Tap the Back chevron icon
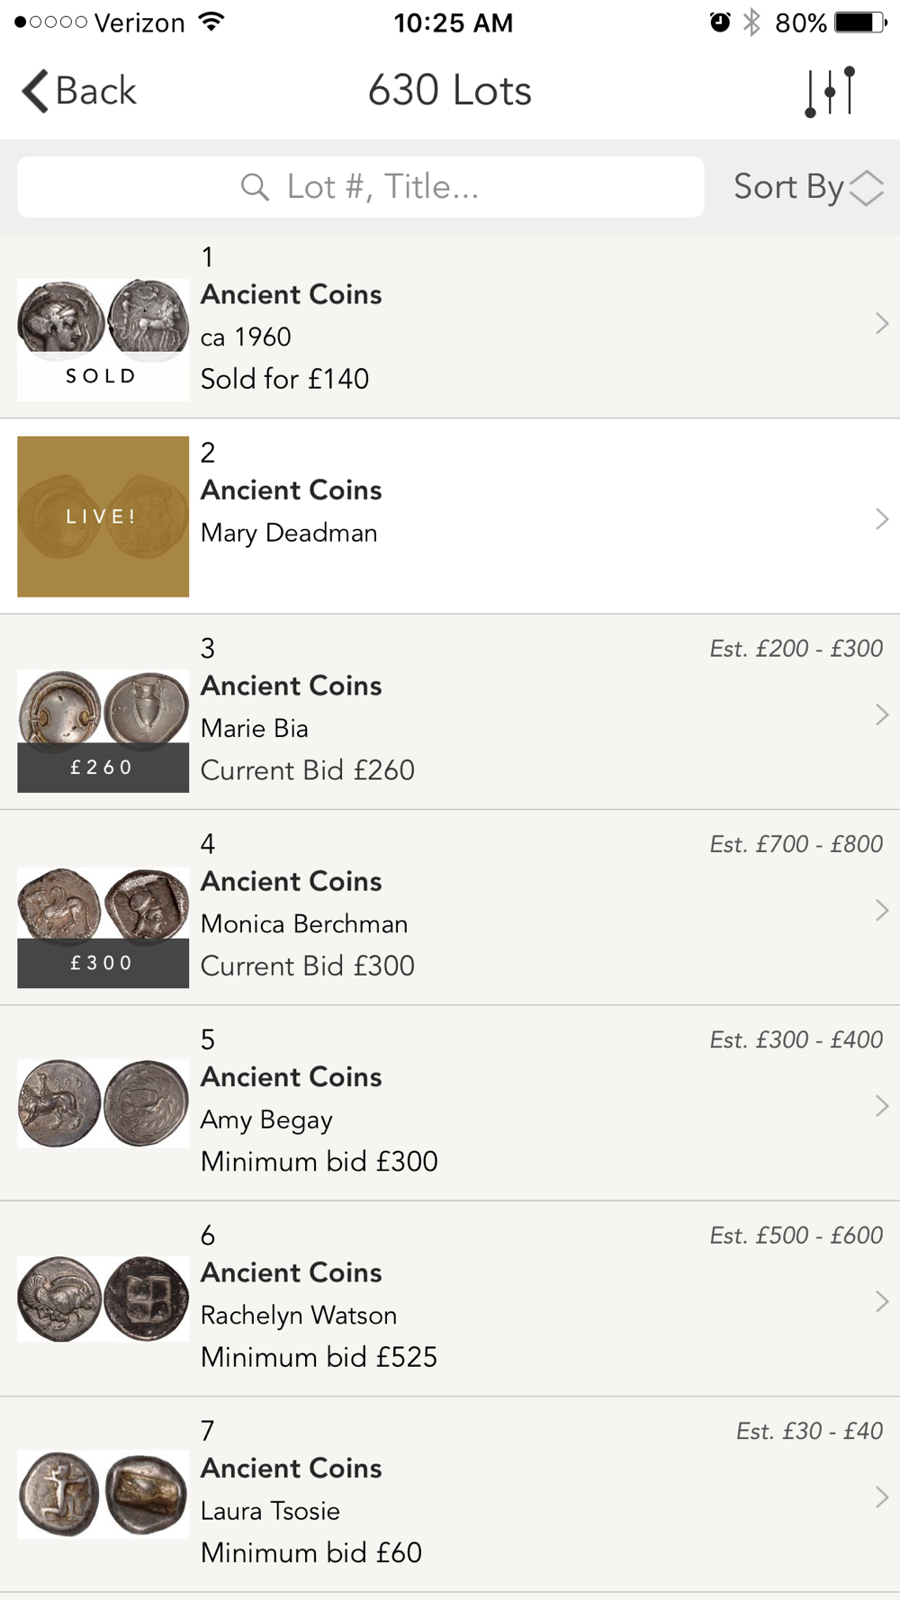The image size is (900, 1600). point(35,91)
